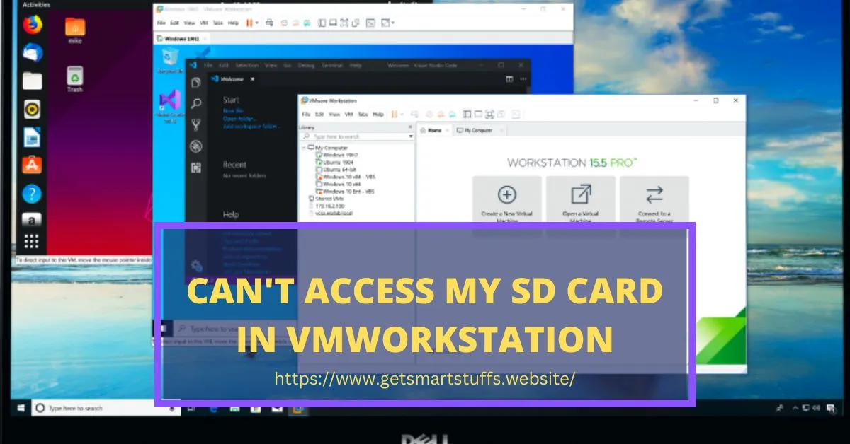This screenshot has height=444, width=850.
Task: Visit the getsmartstuffs.website link
Action: coord(425,379)
